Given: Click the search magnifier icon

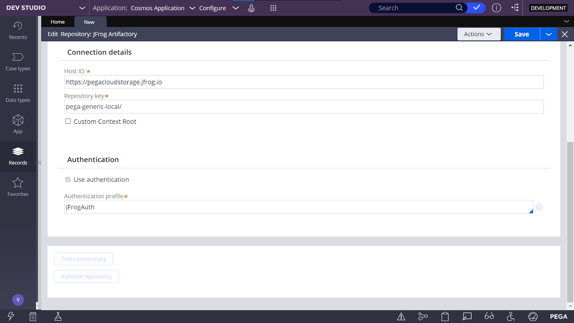Looking at the screenshot, I should pos(459,8).
